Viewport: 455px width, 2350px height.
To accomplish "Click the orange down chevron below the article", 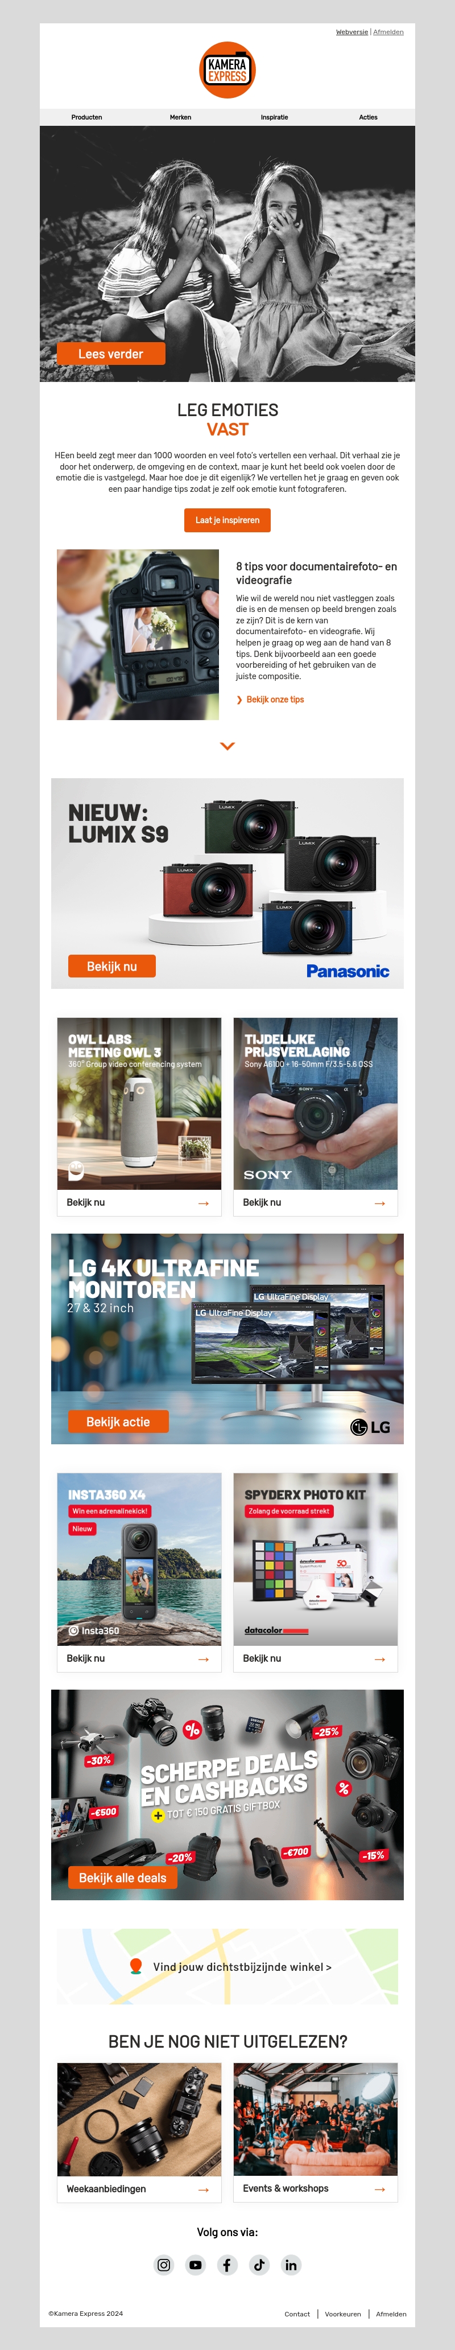I will click(x=228, y=746).
